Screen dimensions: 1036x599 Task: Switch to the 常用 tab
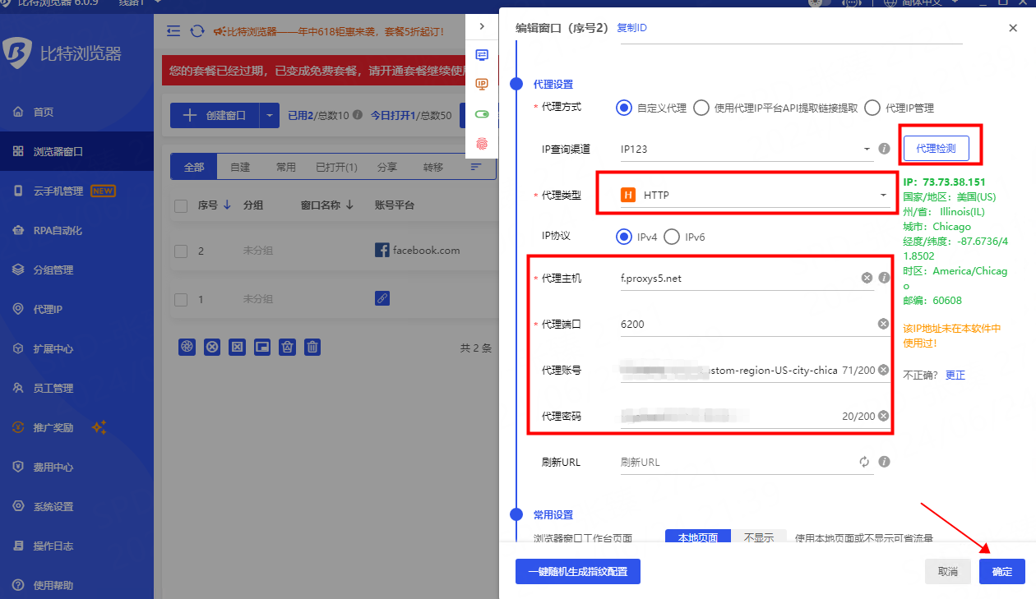(286, 167)
